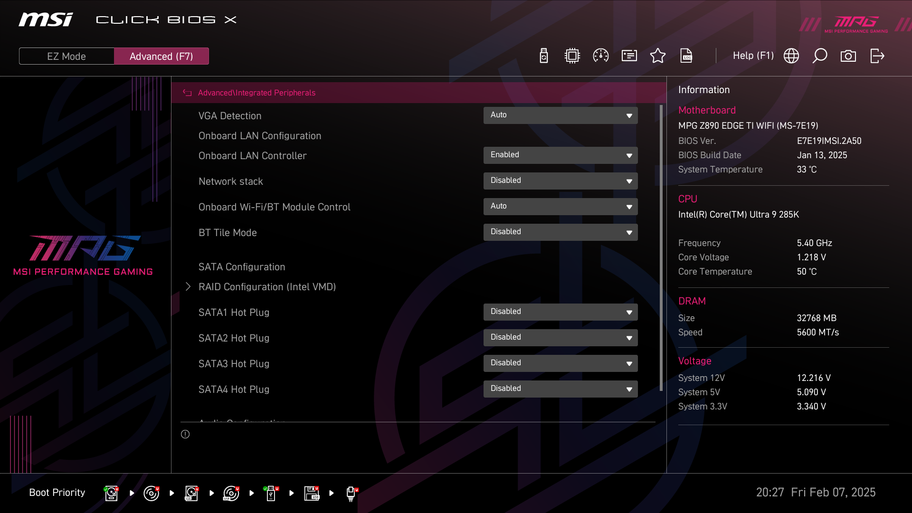
Task: Open the VGA Detection dropdown
Action: (560, 115)
